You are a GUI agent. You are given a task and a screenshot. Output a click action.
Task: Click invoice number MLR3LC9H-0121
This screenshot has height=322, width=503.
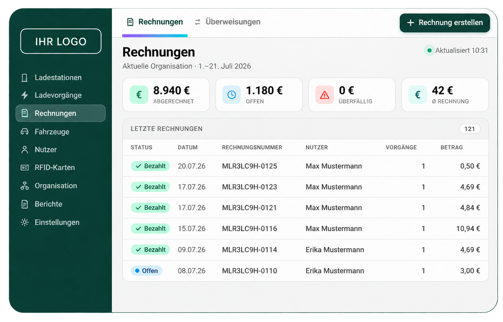(249, 208)
